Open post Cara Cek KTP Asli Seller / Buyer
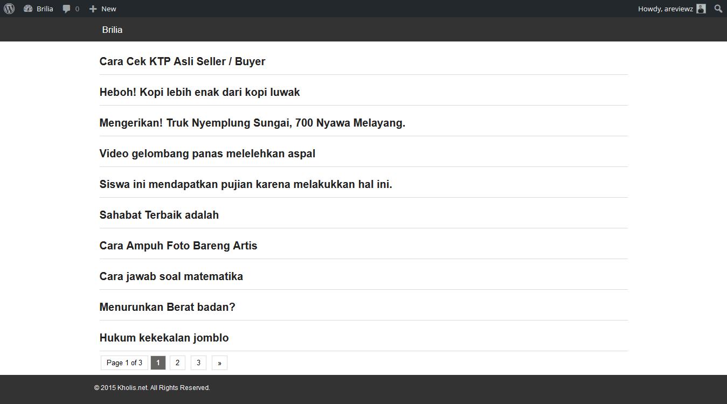The height and width of the screenshot is (404, 727). pyautogui.click(x=182, y=61)
